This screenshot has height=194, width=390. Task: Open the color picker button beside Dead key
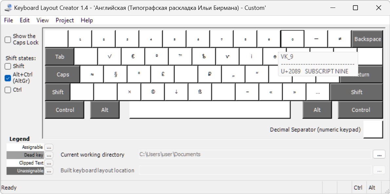49,155
